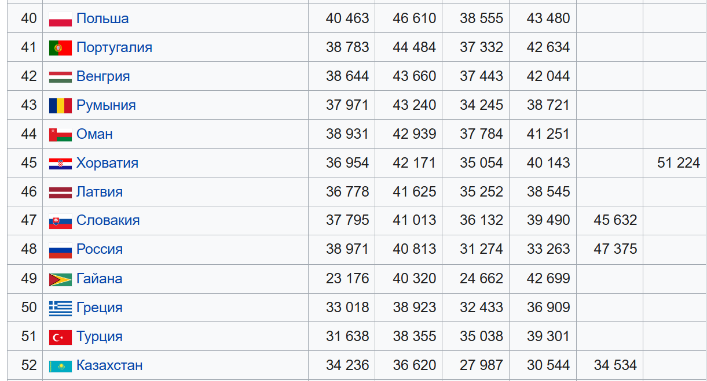707x381 pixels.
Task: Click the Poland flag icon
Action: tap(60, 19)
